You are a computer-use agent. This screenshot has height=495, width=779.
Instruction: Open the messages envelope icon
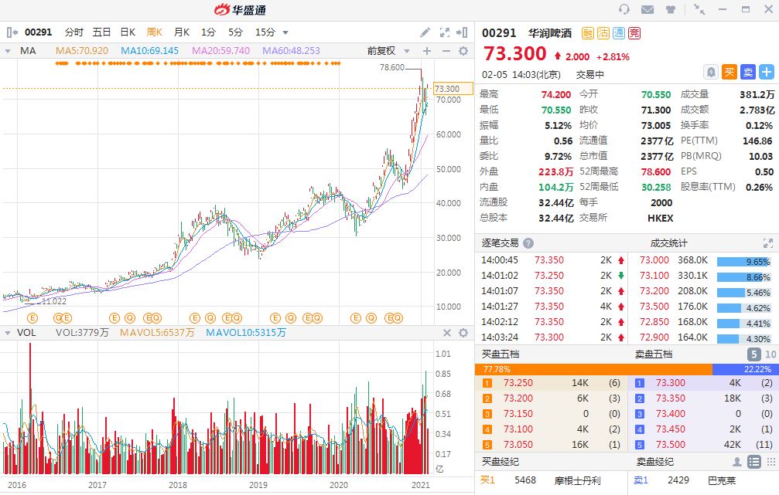(x=647, y=9)
